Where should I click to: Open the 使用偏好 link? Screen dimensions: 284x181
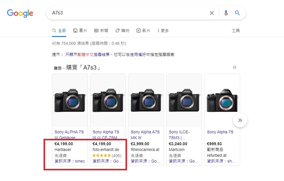(138, 54)
